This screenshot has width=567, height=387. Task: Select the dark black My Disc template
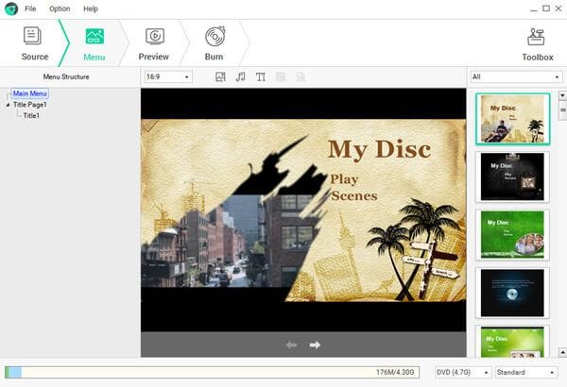(x=512, y=177)
